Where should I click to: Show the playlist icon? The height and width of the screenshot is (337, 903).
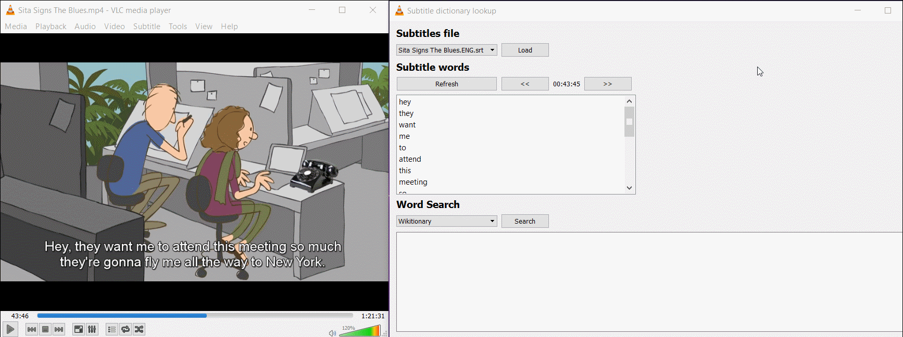point(111,329)
